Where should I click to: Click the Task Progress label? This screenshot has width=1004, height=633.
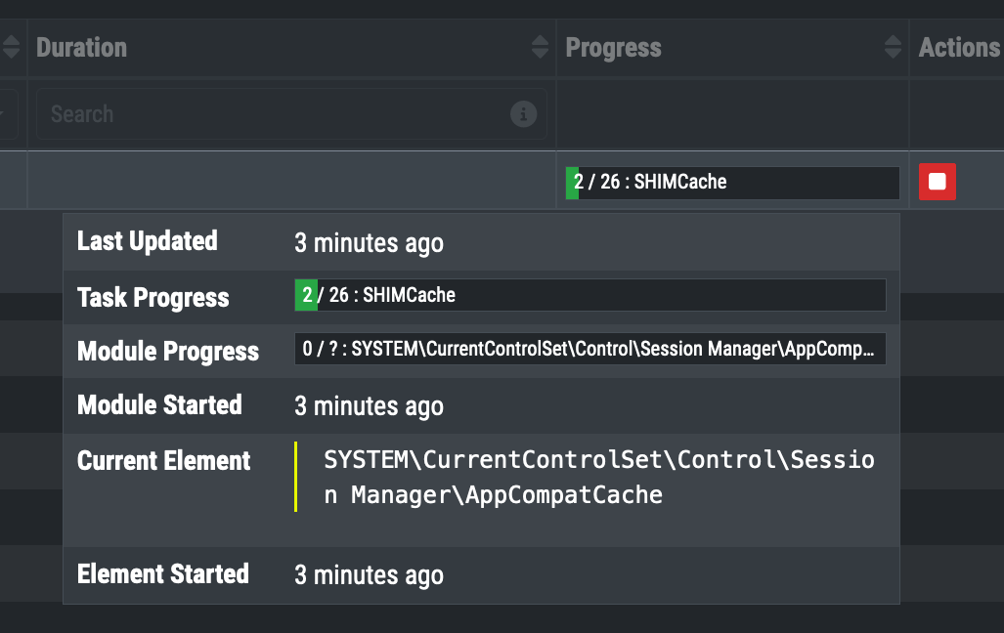[x=153, y=297]
